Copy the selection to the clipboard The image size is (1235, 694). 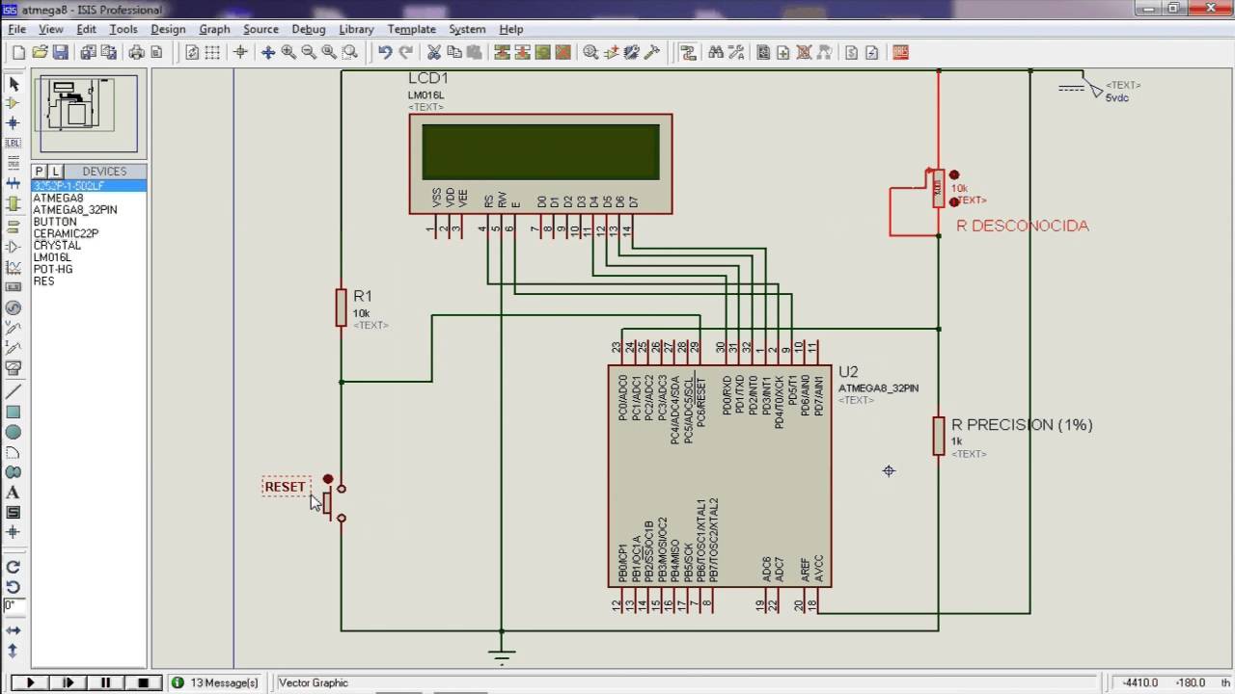click(454, 52)
